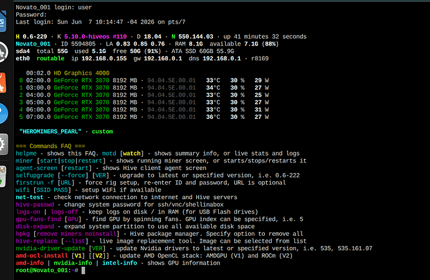Viewport: 430px width, 280px height.
Task: Click 'amd-info' command
Action: [30, 263]
